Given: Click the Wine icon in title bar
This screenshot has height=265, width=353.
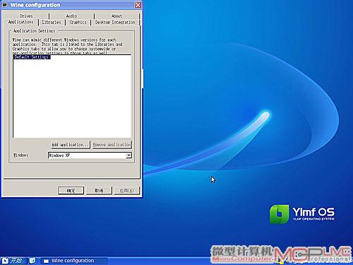Looking at the screenshot, I should (x=5, y=5).
